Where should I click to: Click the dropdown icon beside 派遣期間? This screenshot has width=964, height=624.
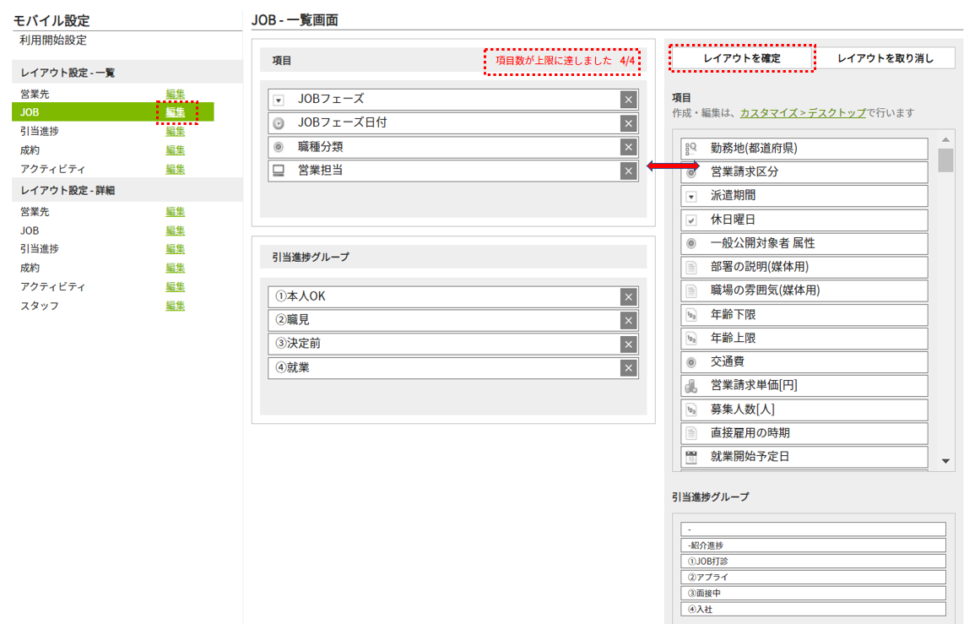pos(691,196)
